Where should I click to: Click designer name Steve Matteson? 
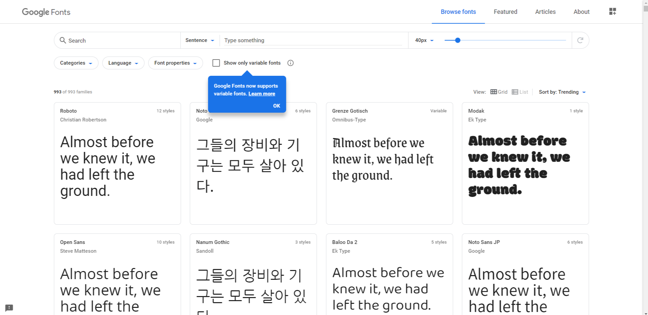pos(78,251)
